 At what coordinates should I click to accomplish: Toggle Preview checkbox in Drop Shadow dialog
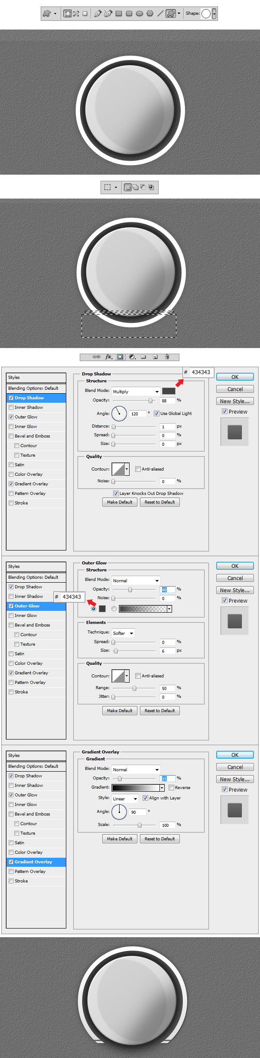coord(224,411)
